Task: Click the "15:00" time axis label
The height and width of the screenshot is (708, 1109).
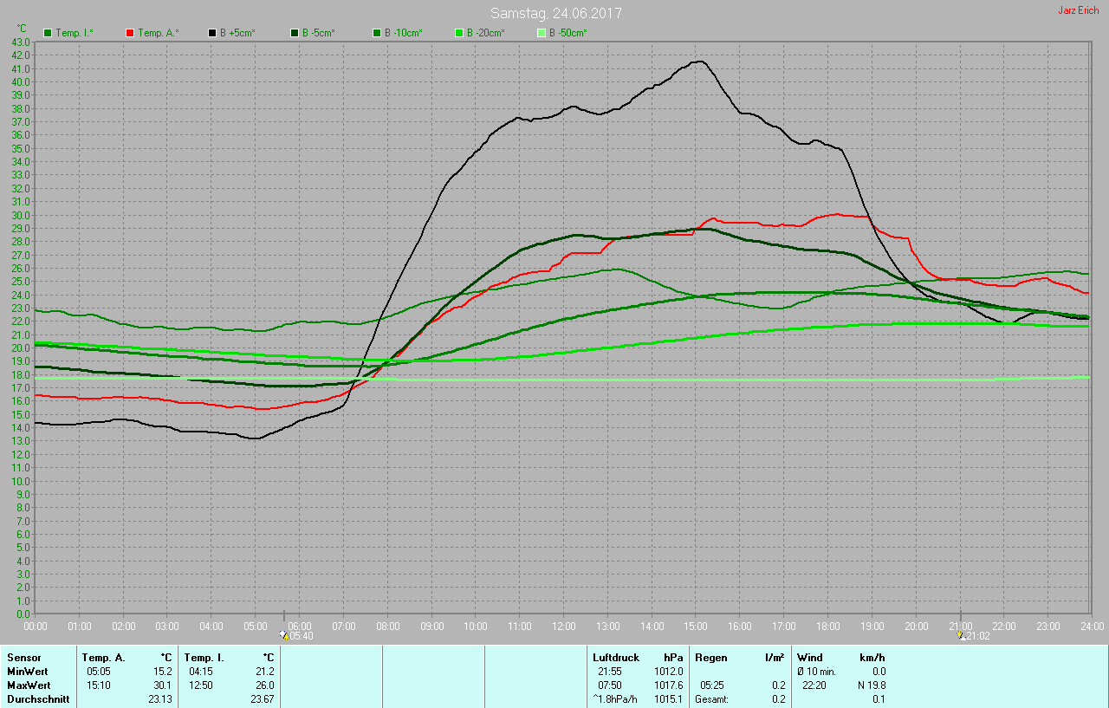Action: 696,626
